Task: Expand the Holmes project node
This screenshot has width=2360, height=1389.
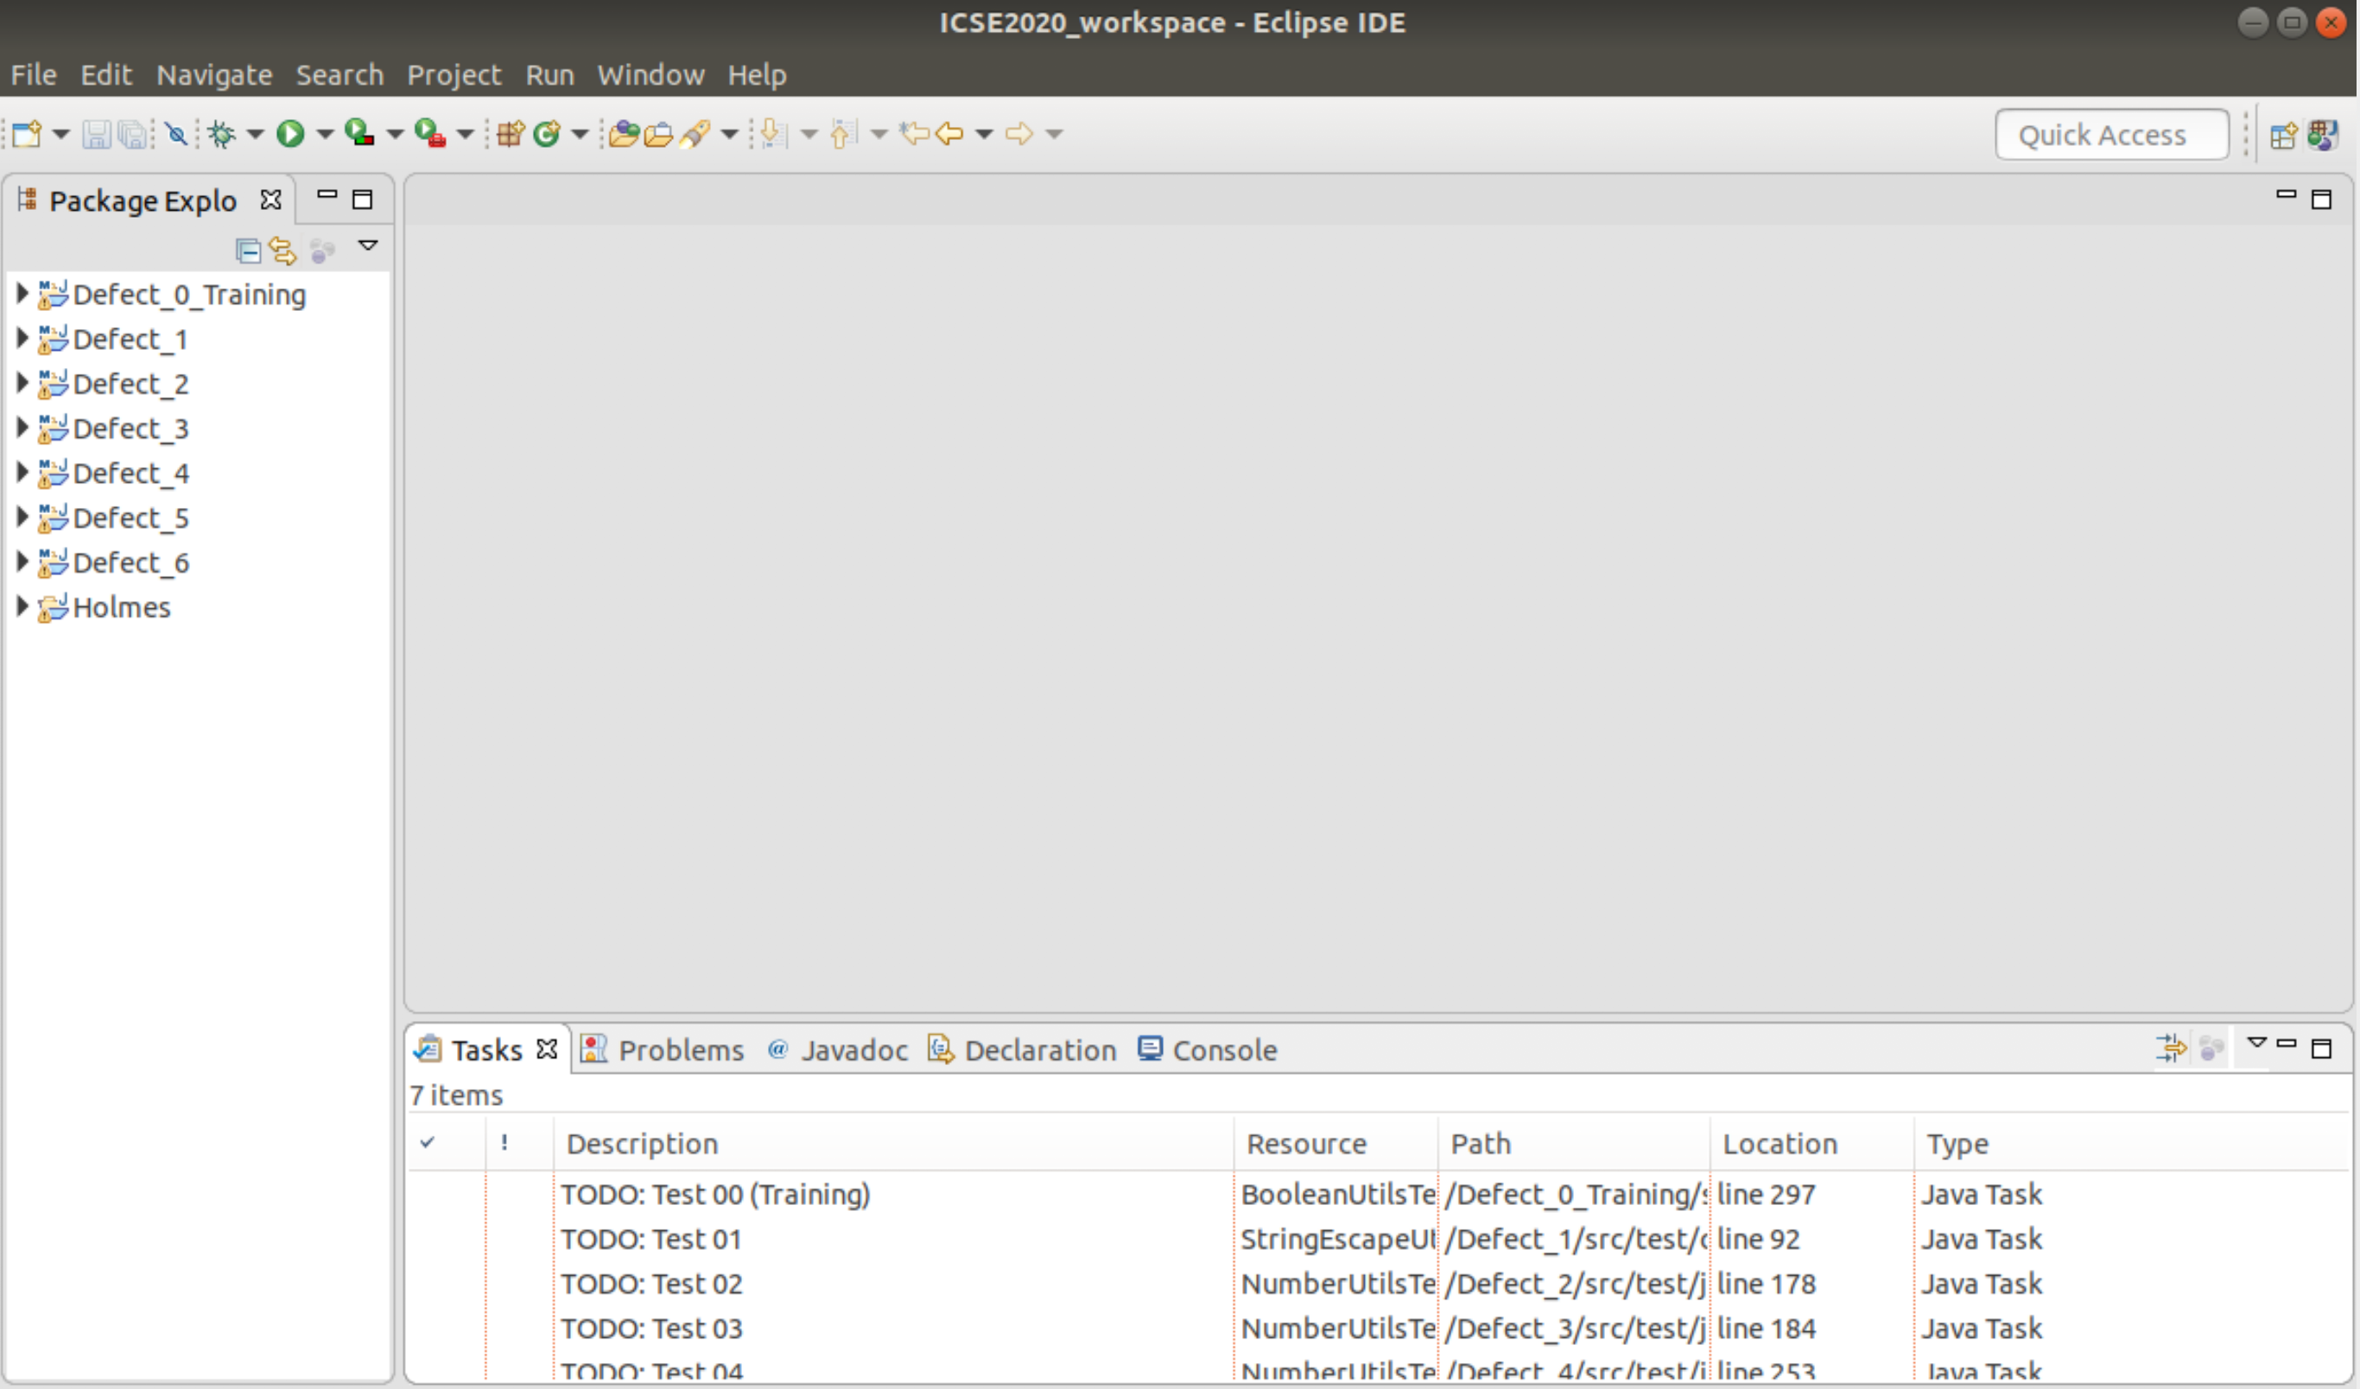Action: click(x=22, y=607)
